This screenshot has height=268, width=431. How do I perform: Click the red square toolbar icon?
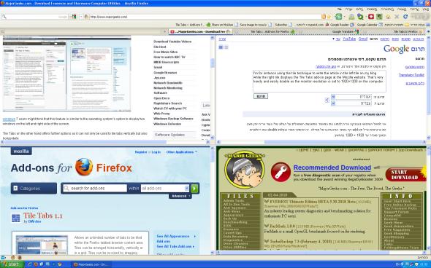pos(371,17)
